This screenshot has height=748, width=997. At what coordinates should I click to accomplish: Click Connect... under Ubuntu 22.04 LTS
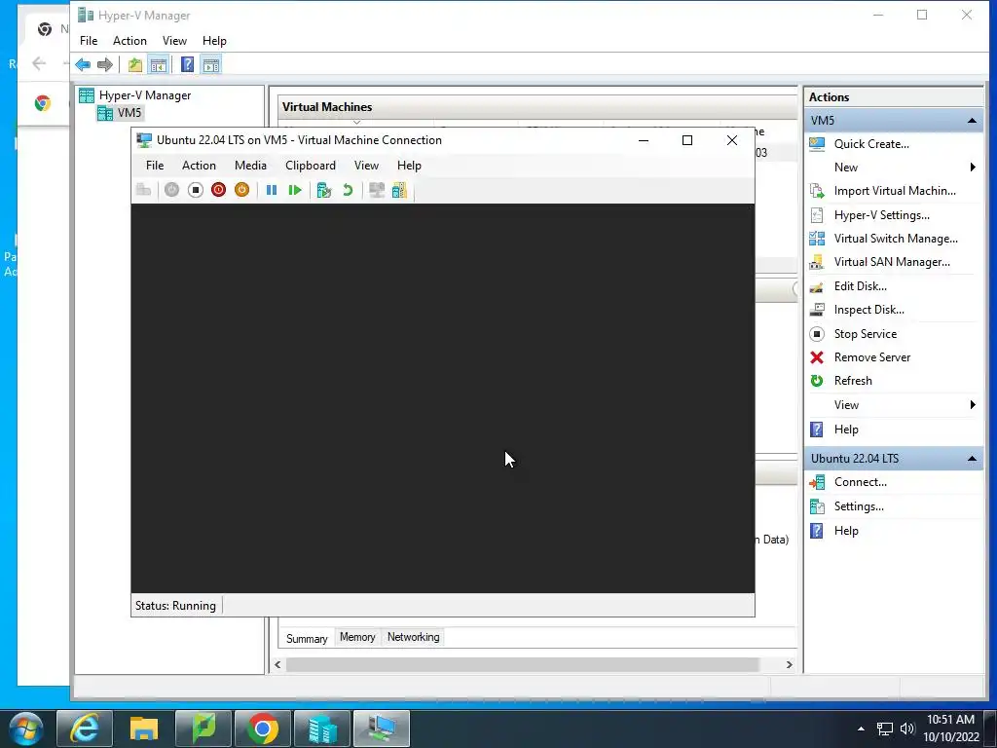(860, 482)
